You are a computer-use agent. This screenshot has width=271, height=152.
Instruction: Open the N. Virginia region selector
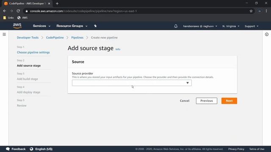231,26
